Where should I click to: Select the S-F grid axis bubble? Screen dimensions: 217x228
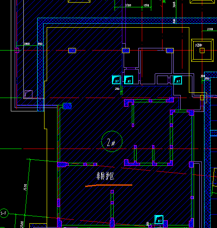point(4,213)
